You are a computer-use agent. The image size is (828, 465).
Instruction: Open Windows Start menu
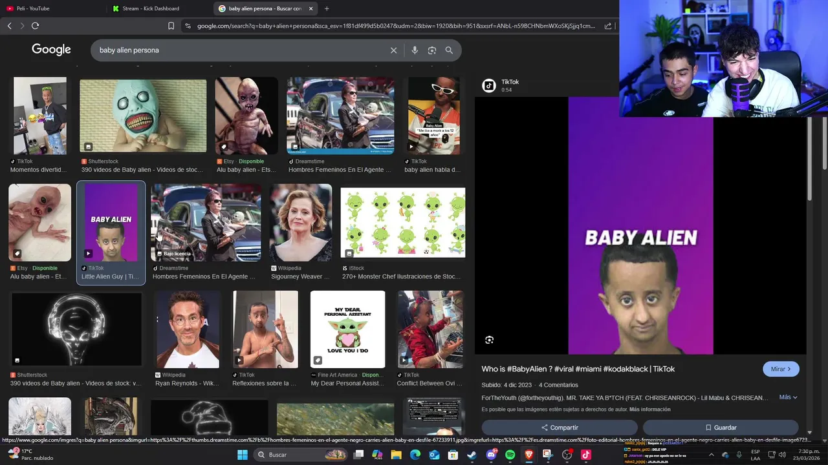coord(243,455)
